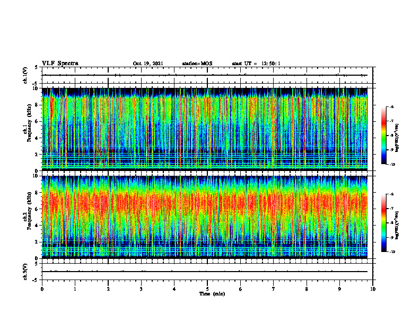
Task: Click the time axis tick label "9"
Action: 339,289
